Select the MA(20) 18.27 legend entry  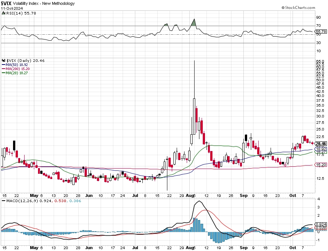(x=15, y=73)
